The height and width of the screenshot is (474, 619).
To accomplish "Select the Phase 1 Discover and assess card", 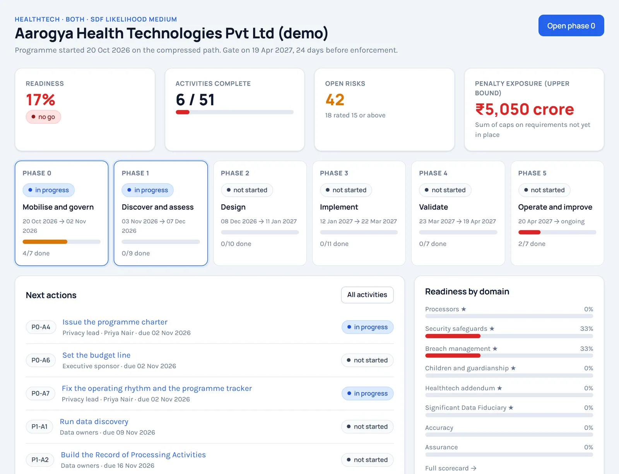I will pyautogui.click(x=161, y=213).
